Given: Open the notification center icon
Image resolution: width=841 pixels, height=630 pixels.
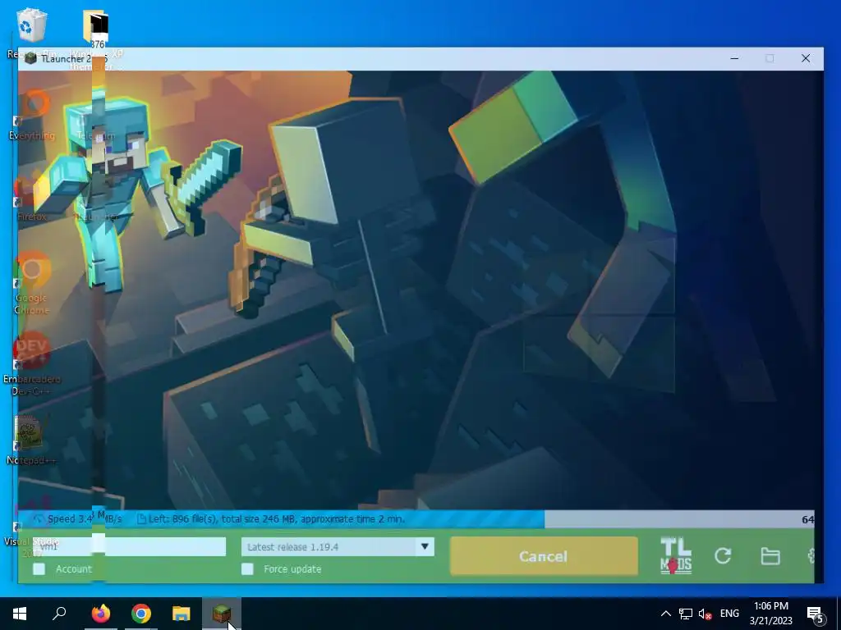Looking at the screenshot, I should coord(816,614).
